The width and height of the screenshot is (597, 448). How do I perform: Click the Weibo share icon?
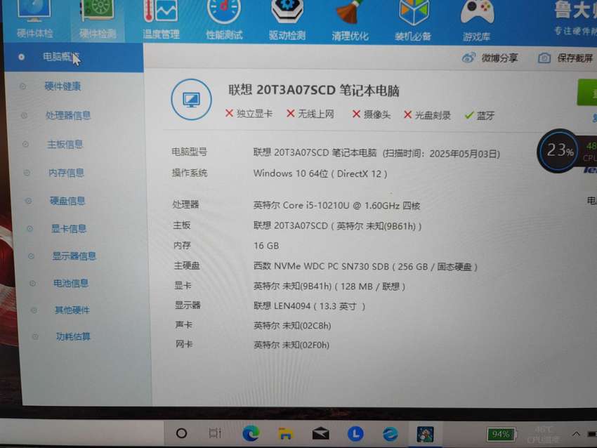click(x=468, y=58)
